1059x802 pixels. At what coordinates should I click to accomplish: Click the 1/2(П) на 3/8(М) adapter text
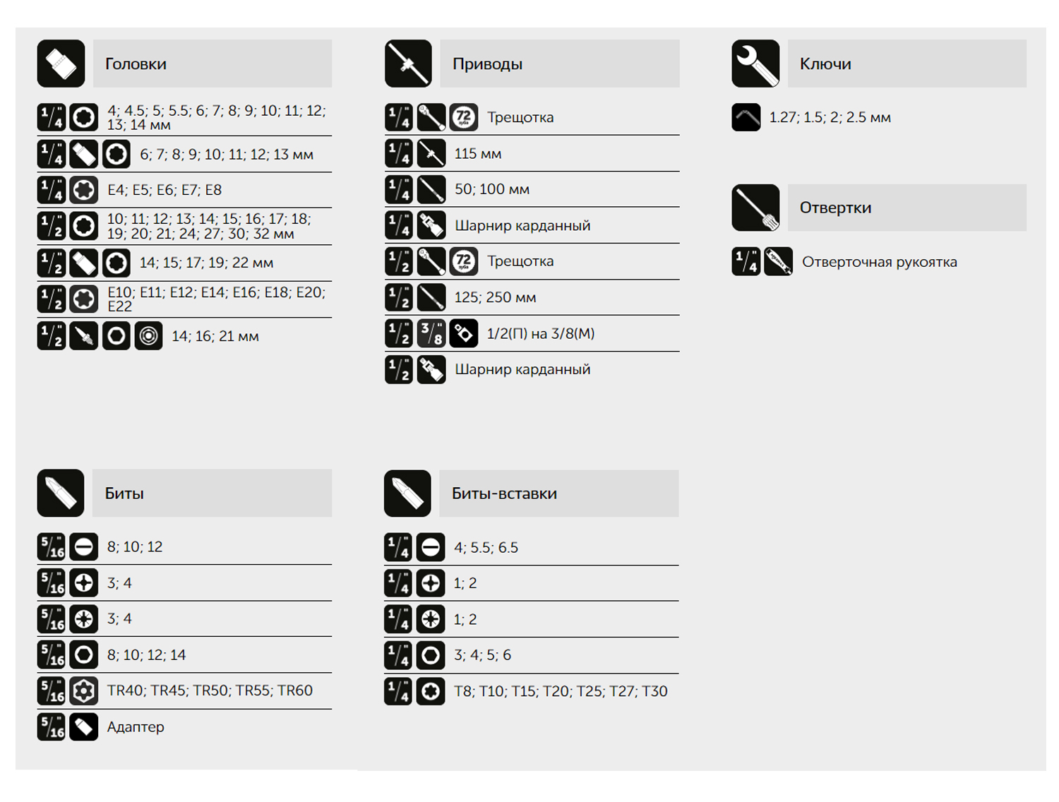tap(541, 333)
